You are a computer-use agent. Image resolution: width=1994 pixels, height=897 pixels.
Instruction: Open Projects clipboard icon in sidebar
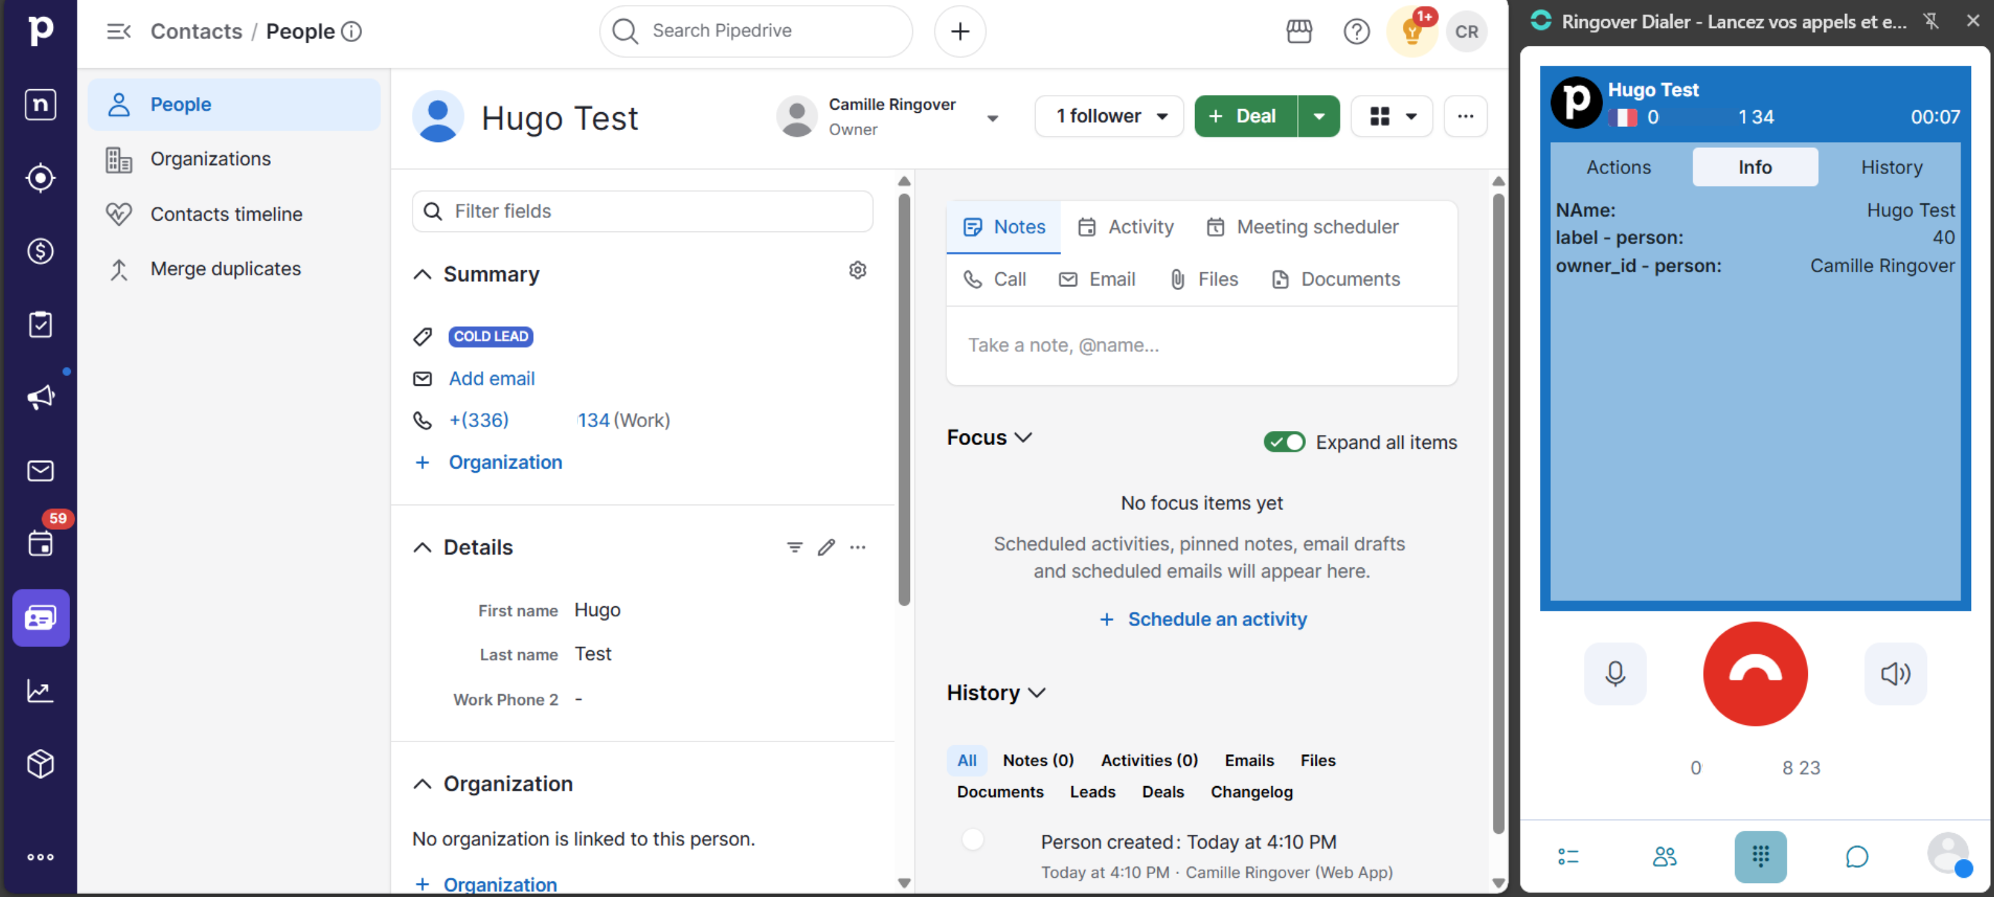pos(40,325)
